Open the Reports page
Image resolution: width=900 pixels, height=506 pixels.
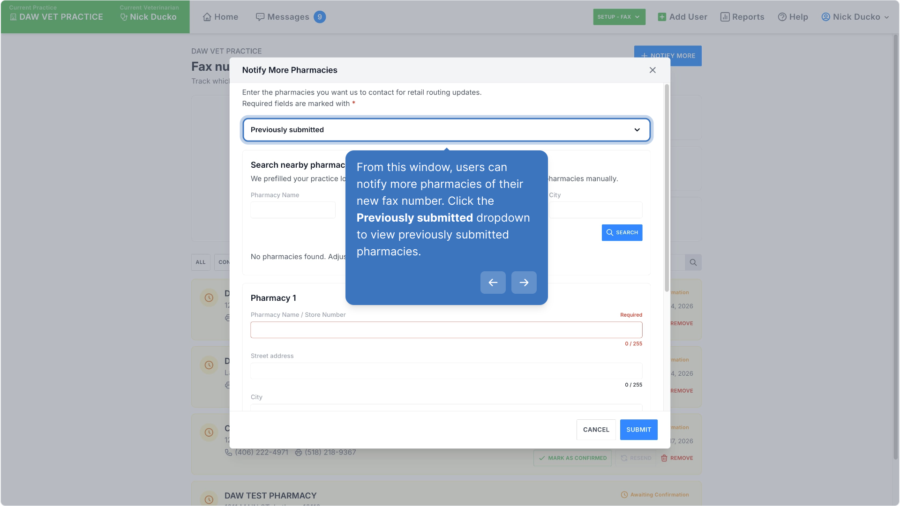pos(742,17)
